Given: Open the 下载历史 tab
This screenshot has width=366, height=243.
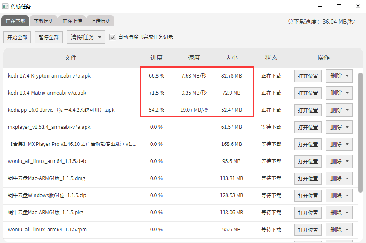Looking at the screenshot, I should coord(44,21).
